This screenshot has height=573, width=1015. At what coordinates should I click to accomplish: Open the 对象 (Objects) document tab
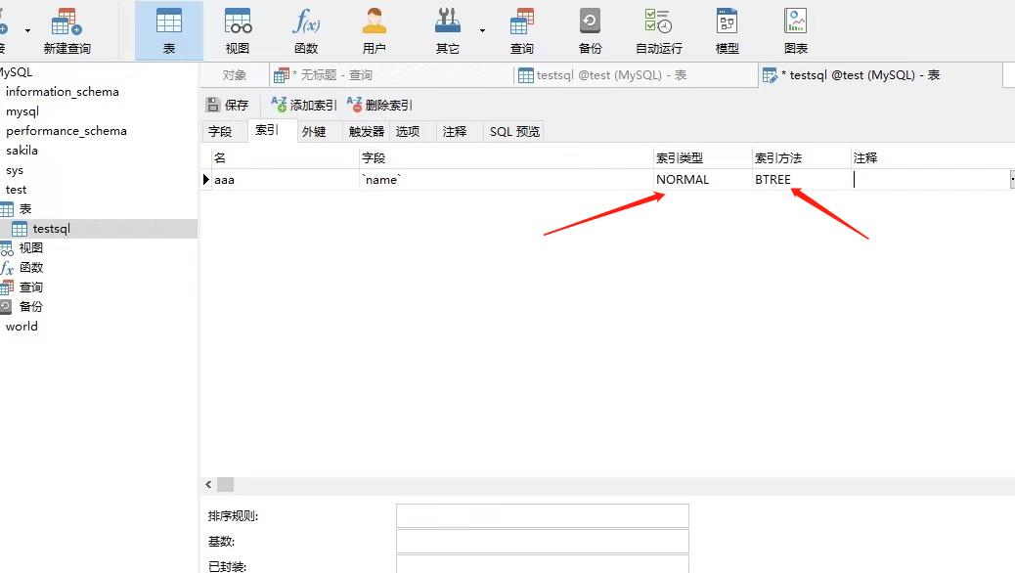tap(235, 75)
